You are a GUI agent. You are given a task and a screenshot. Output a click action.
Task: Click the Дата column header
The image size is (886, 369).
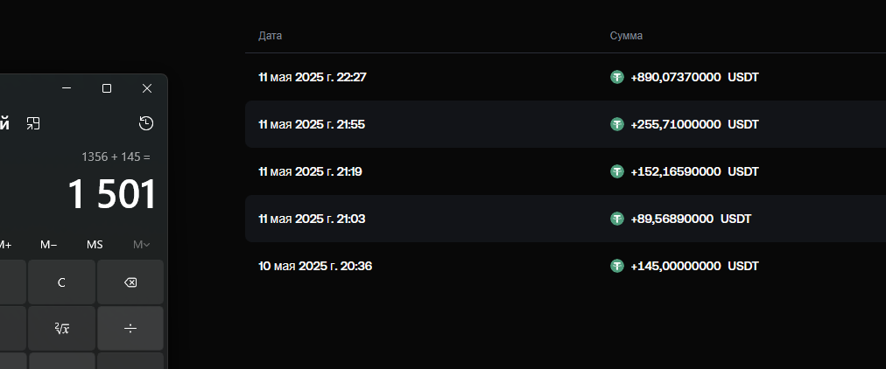point(271,36)
